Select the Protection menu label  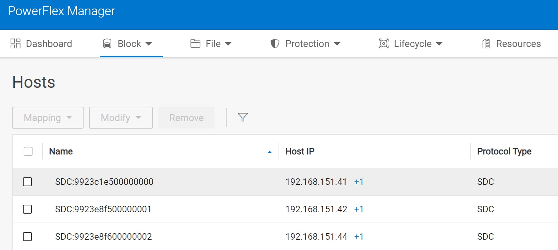tap(307, 44)
